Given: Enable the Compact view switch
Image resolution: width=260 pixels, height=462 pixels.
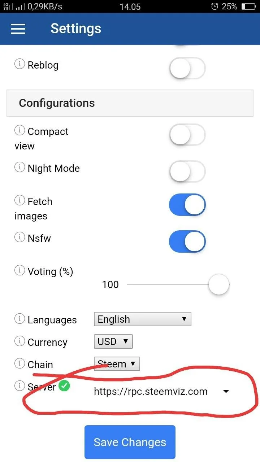Looking at the screenshot, I should tap(187, 135).
